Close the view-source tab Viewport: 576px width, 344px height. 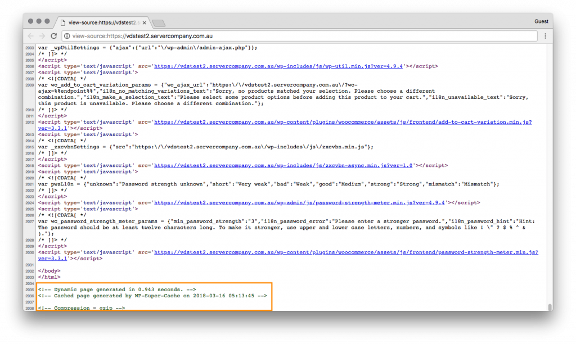pyautogui.click(x=143, y=22)
